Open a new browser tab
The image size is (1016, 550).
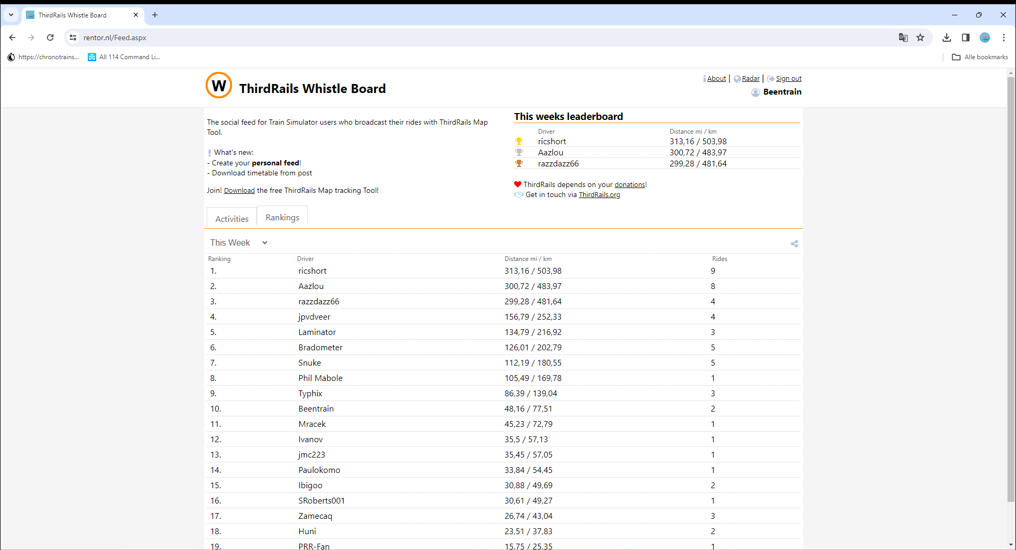(x=155, y=15)
